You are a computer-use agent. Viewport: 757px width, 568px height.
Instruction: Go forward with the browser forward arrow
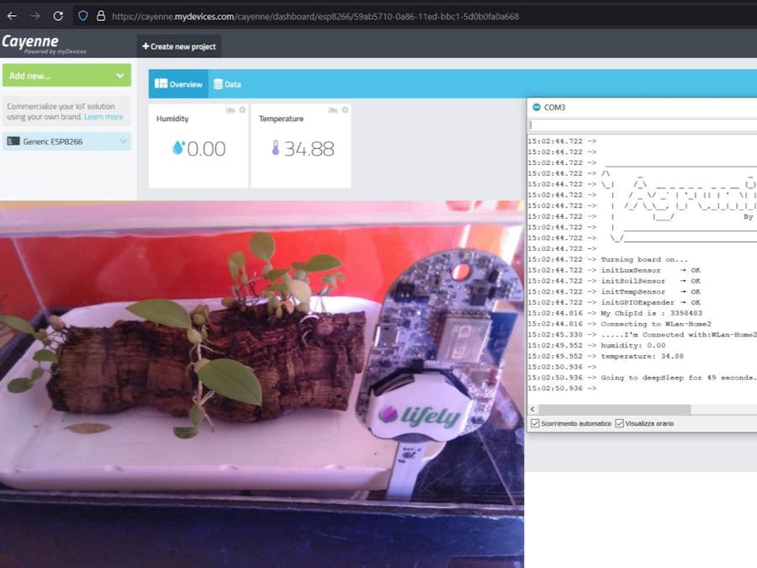point(35,16)
